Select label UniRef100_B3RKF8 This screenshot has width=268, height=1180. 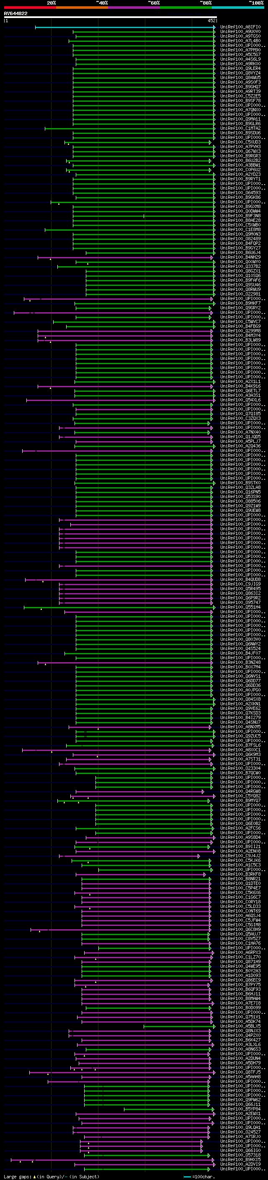(240, 874)
